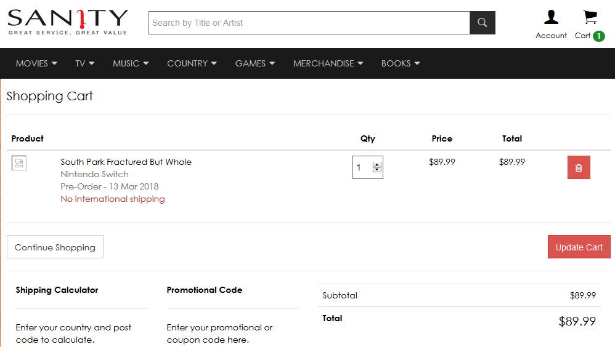Image resolution: width=615 pixels, height=347 pixels.
Task: Open the Games menu
Action: (x=255, y=63)
